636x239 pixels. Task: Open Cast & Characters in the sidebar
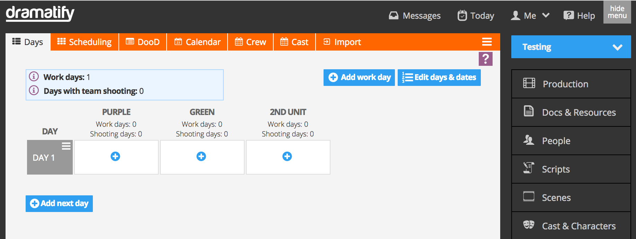571,226
